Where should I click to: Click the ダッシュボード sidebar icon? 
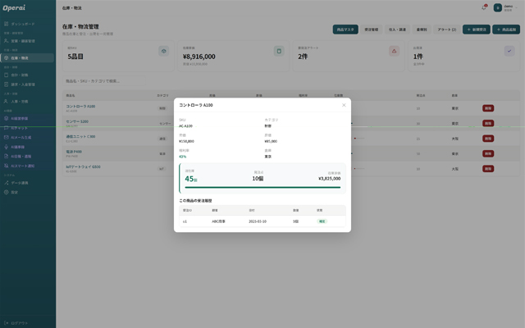[7, 25]
